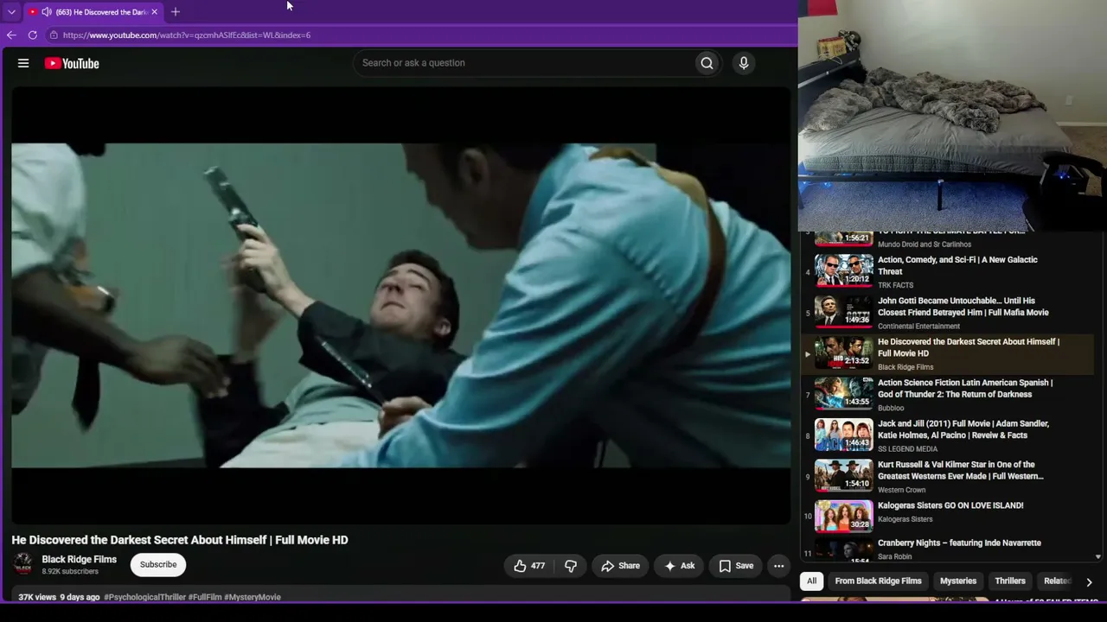Click the #FullFilm hashtag
Viewport: 1107px width, 622px height.
coord(205,597)
